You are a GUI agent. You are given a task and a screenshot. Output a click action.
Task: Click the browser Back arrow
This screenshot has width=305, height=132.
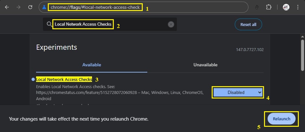[x=7, y=7]
